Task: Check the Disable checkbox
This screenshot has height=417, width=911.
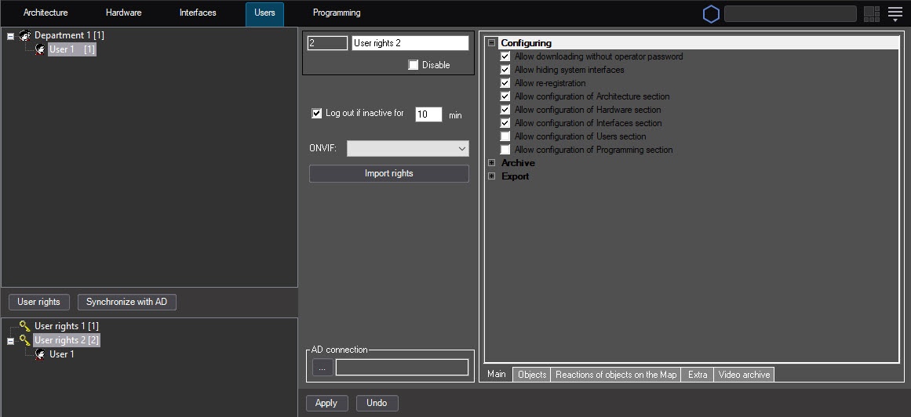Action: pos(414,65)
